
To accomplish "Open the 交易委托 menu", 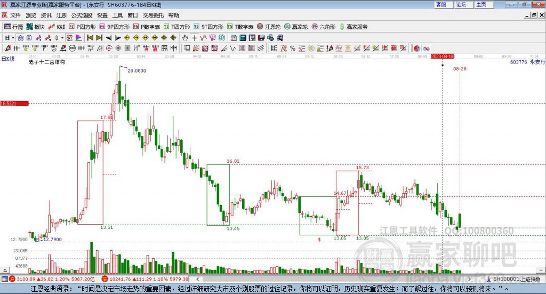I will pyautogui.click(x=153, y=15).
